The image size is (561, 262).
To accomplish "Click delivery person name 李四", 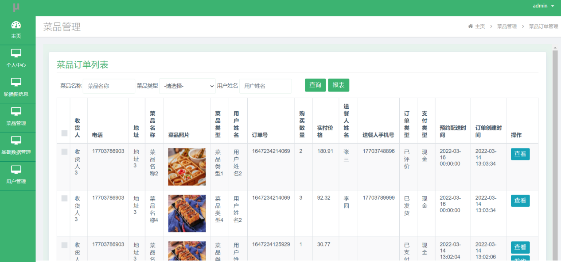I will 347,202.
